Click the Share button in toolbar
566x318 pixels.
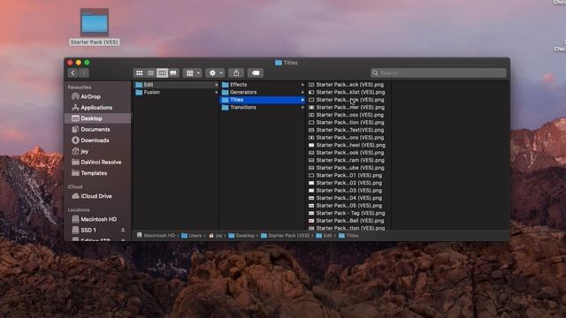[x=236, y=73]
